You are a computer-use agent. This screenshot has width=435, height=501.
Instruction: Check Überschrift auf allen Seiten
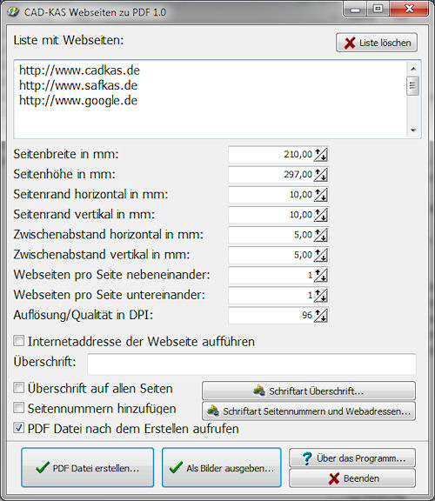[18, 388]
